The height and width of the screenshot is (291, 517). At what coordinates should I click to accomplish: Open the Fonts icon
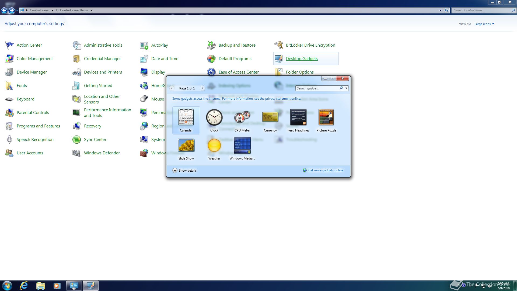coord(9,86)
